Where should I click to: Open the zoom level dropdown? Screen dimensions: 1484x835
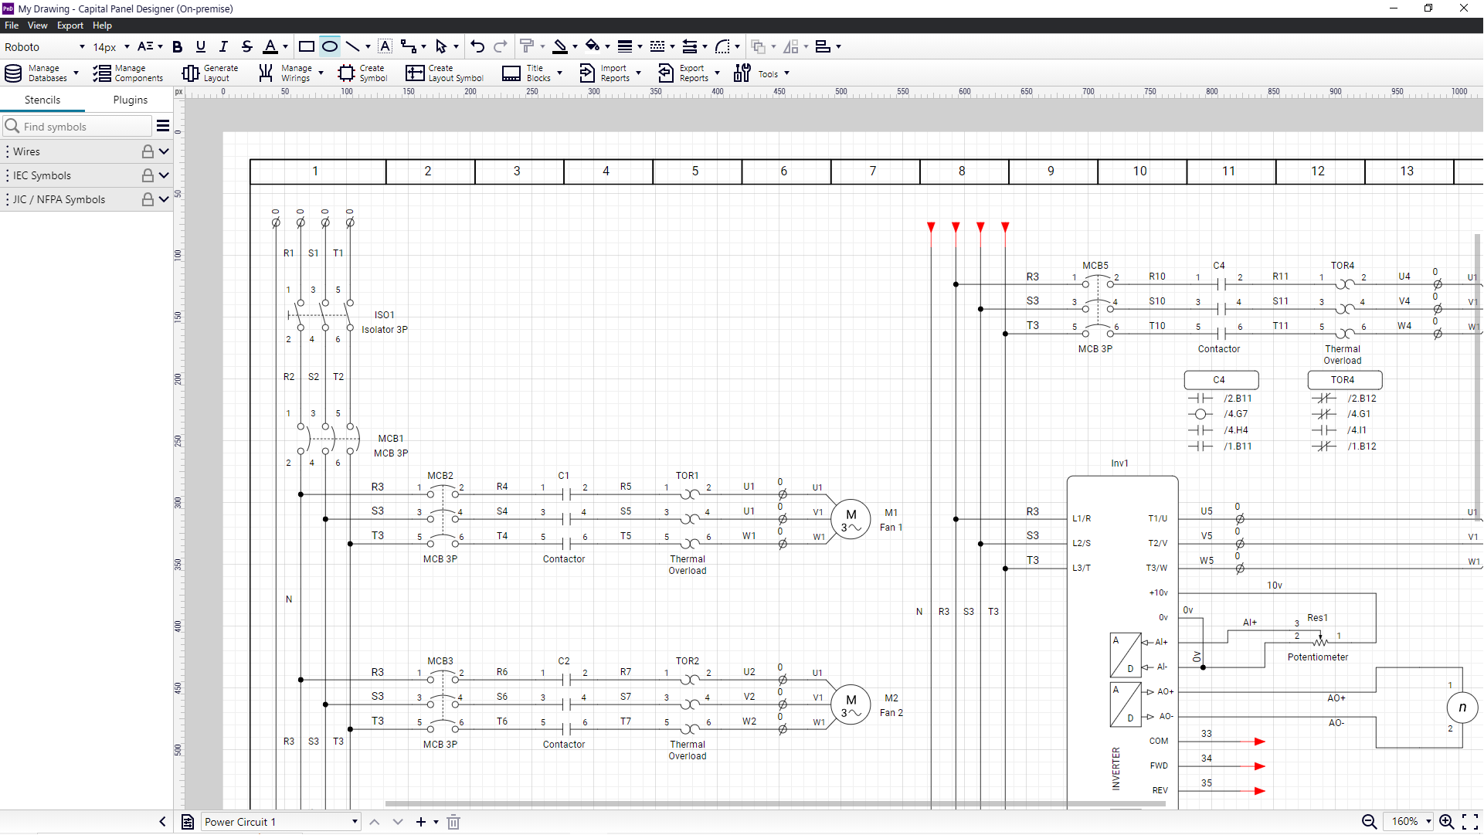coord(1408,822)
